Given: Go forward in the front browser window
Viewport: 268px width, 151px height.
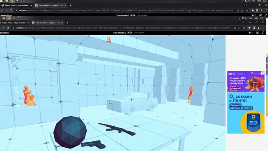Looking at the screenshot, I should tap(3, 28).
